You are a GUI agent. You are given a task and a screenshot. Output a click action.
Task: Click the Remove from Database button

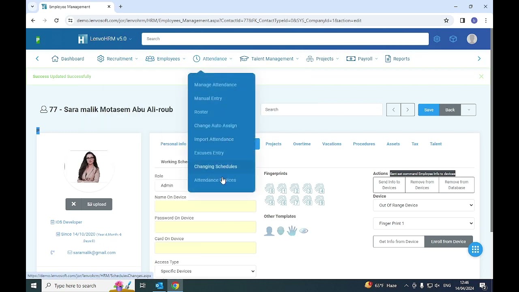457,185
